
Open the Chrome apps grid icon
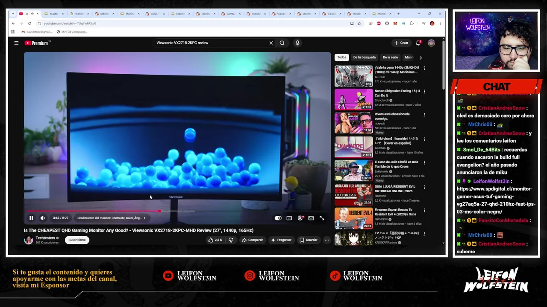[x=13, y=32]
